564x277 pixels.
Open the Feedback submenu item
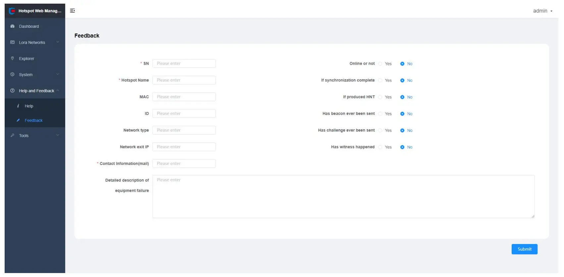point(35,120)
